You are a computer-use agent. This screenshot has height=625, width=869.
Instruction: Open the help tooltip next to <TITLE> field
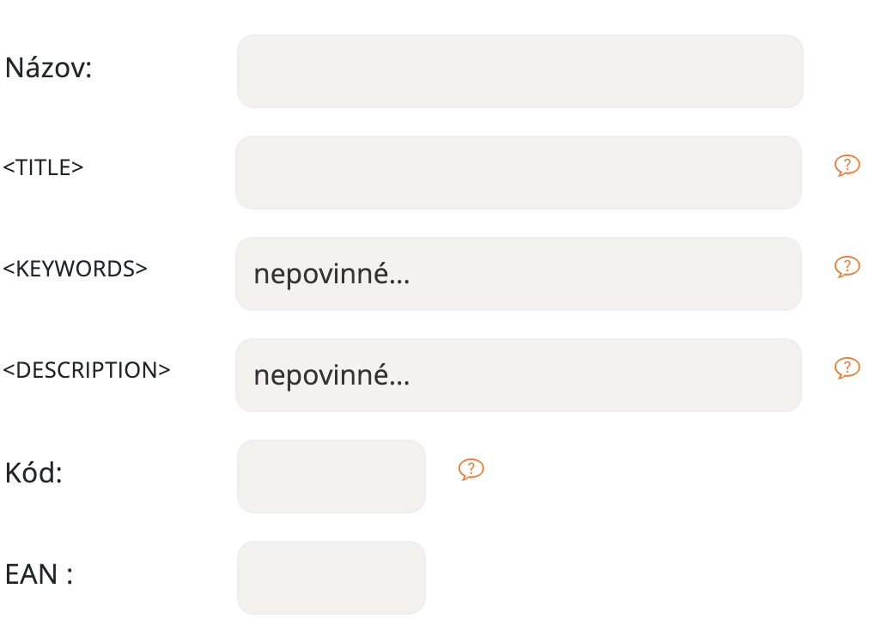click(x=847, y=165)
